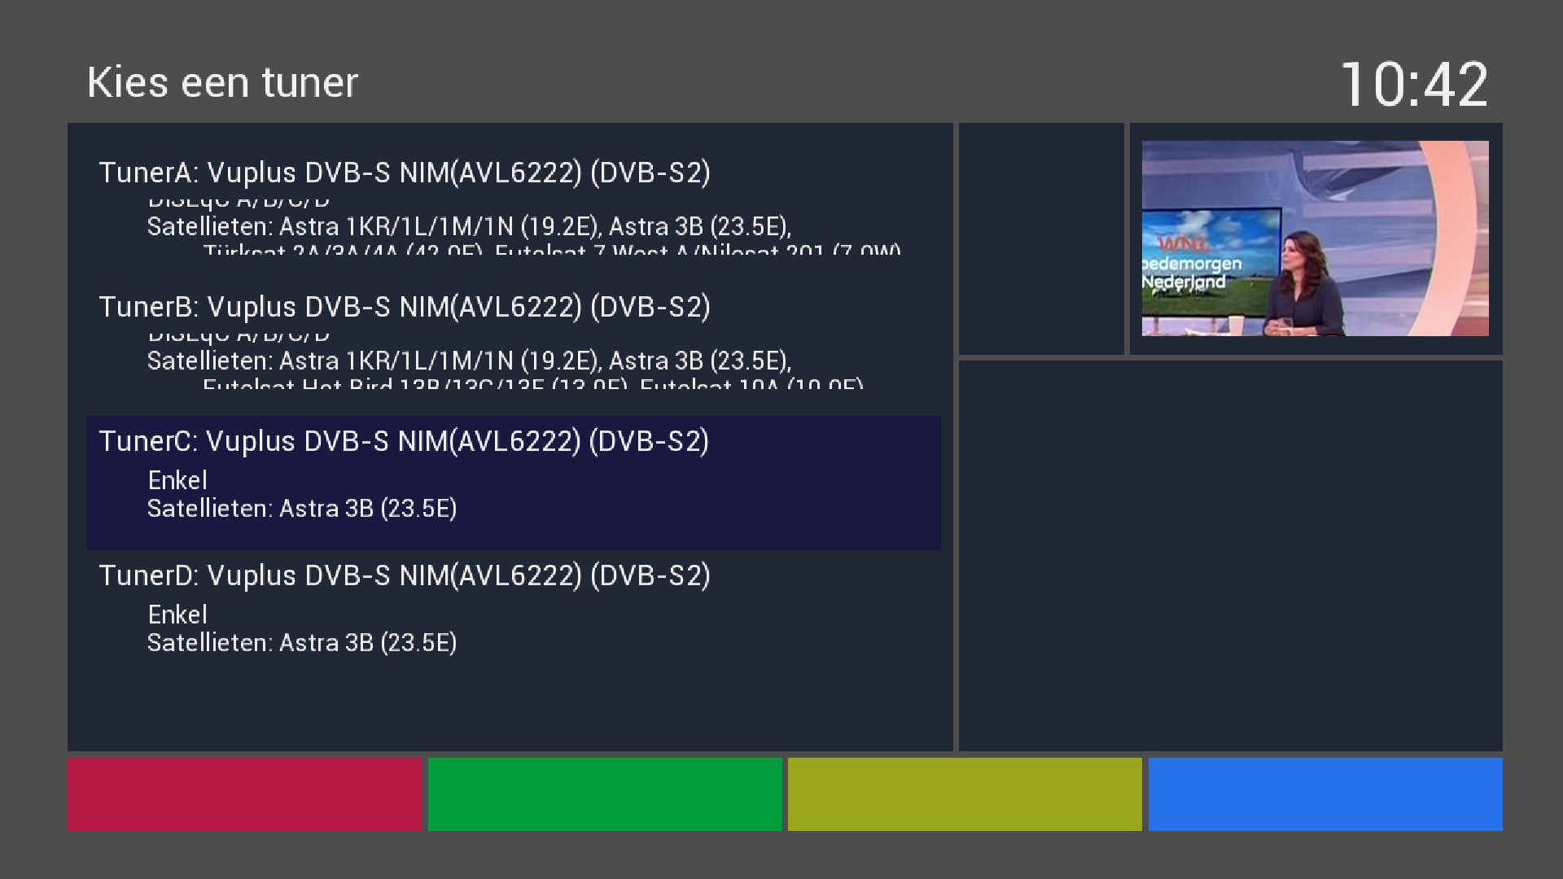Screen dimensions: 1563x879
Task: Click the large empty panel below the preview
Action: [x=1230, y=555]
